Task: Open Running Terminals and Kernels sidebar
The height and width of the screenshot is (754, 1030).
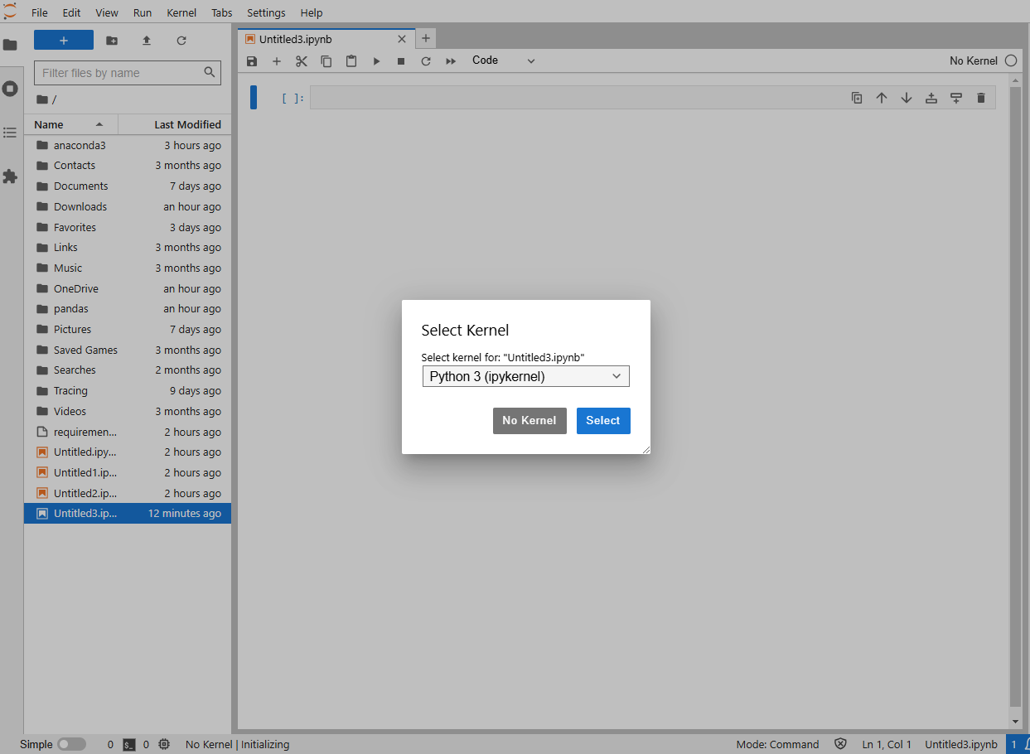Action: coord(10,89)
